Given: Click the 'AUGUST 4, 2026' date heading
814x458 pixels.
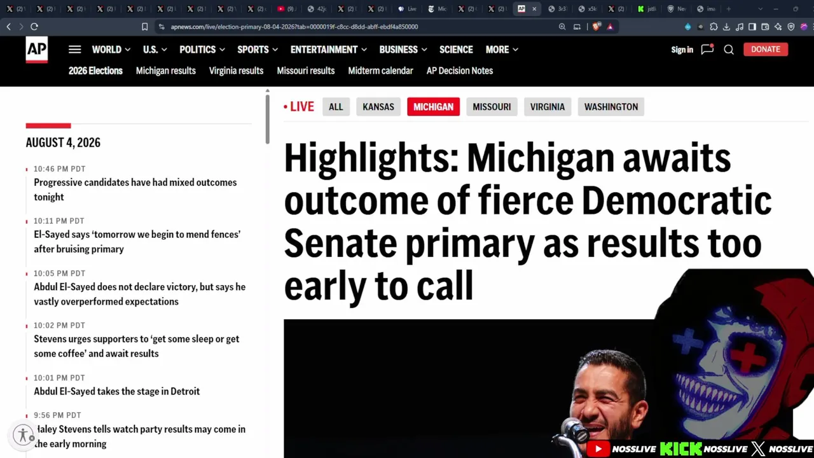Looking at the screenshot, I should pos(63,142).
